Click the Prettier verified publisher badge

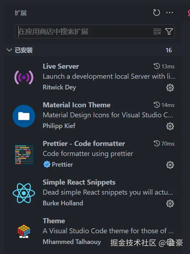coord(47,165)
